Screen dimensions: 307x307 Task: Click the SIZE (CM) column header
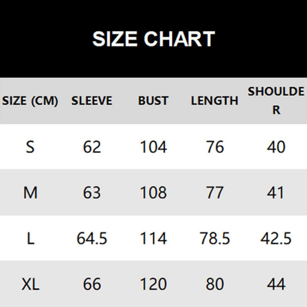tap(30, 101)
